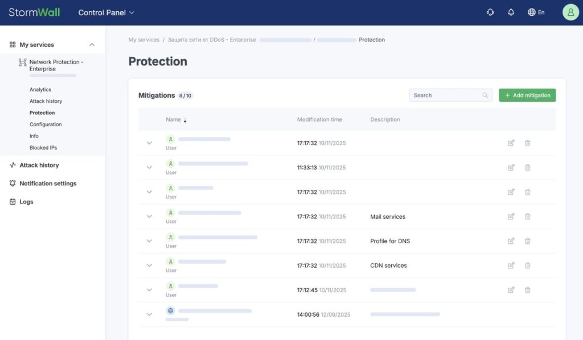
Task: Click inside the Search input field
Action: [x=444, y=95]
